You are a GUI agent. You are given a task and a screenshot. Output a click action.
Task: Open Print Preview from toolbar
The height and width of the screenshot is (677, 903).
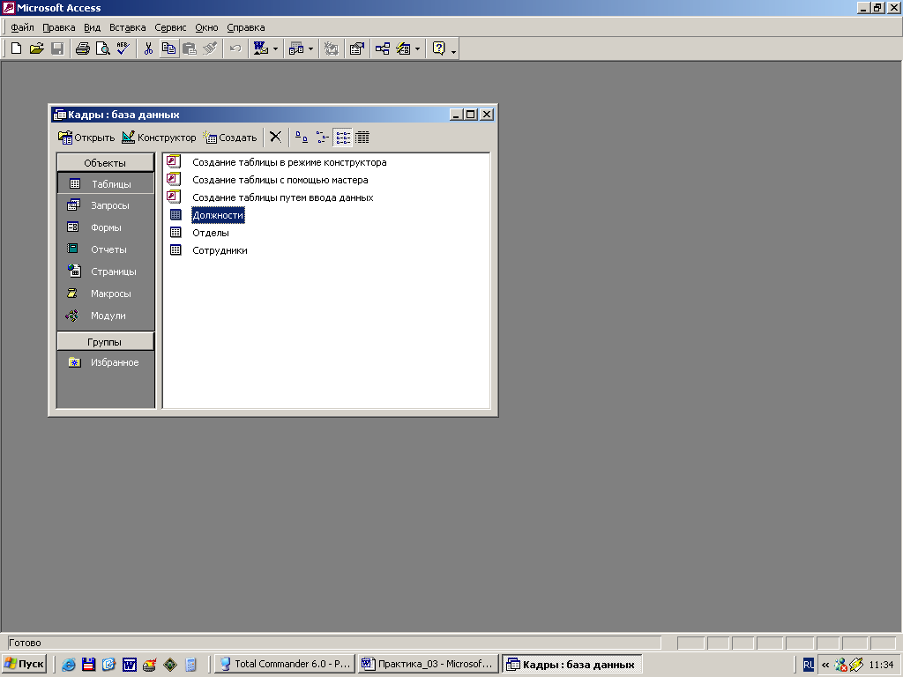point(102,48)
